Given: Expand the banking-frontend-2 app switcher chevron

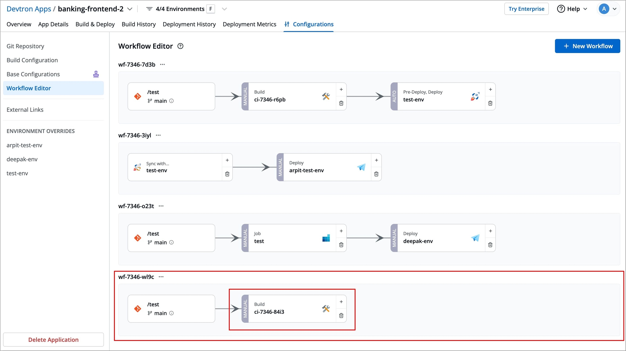Looking at the screenshot, I should point(130,9).
